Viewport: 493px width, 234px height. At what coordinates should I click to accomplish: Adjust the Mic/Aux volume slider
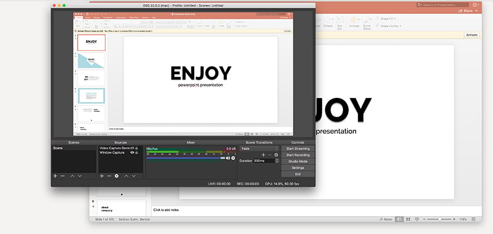184,158
